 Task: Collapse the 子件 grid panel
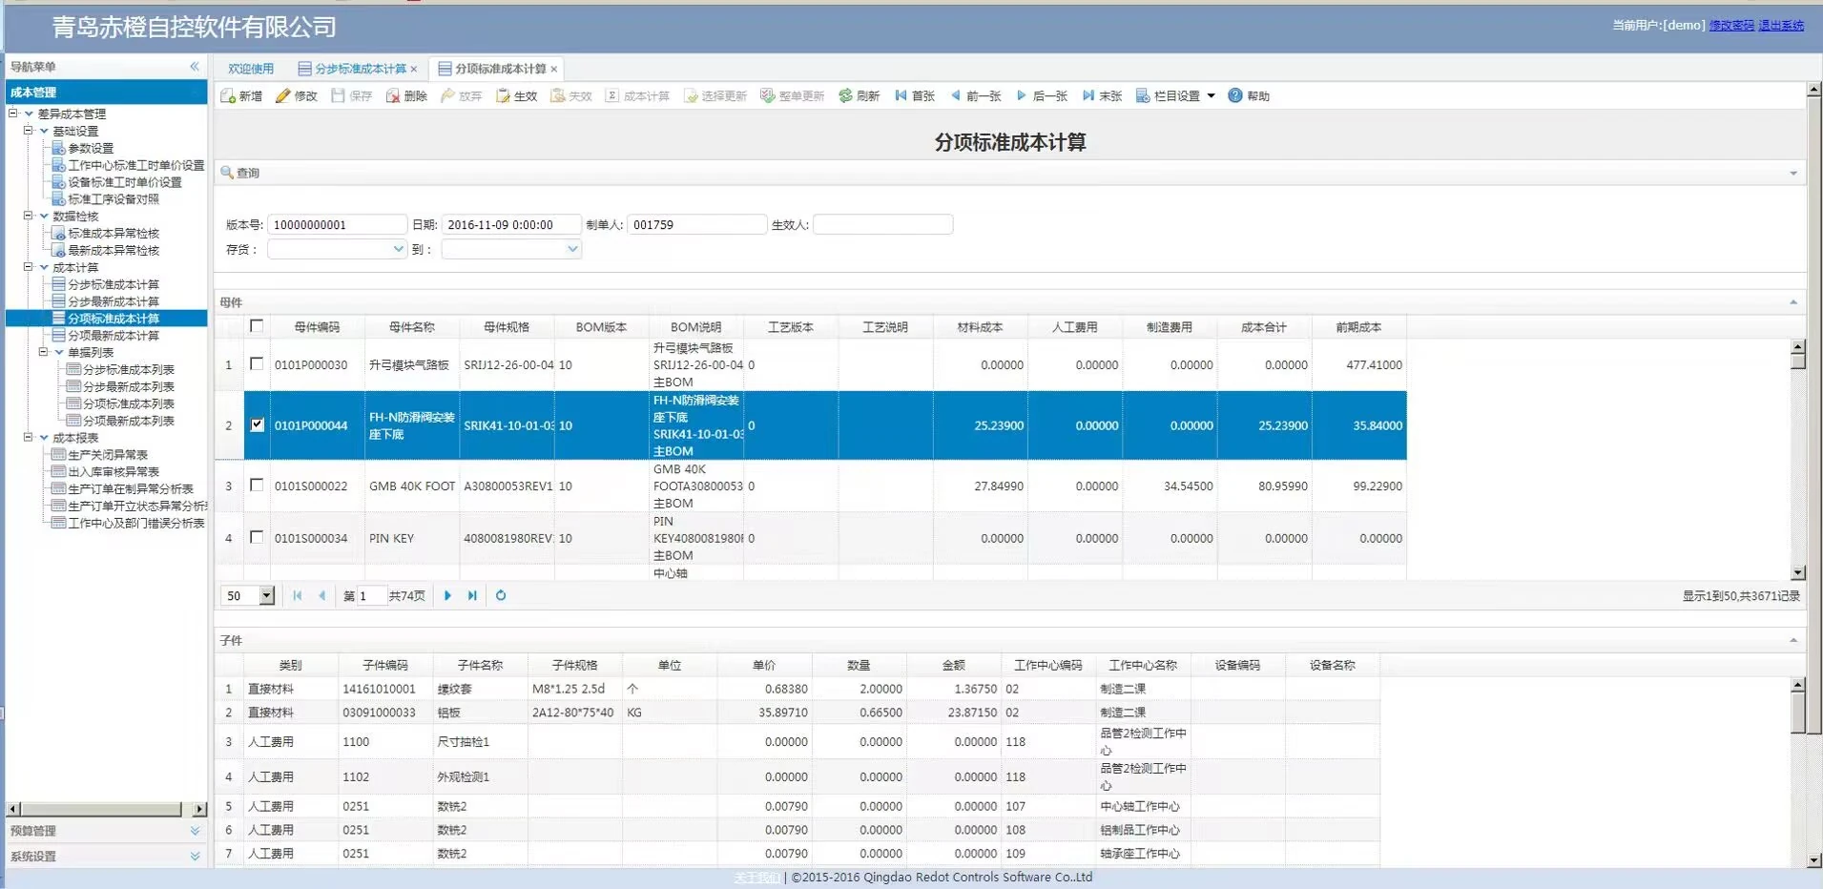coord(1793,641)
